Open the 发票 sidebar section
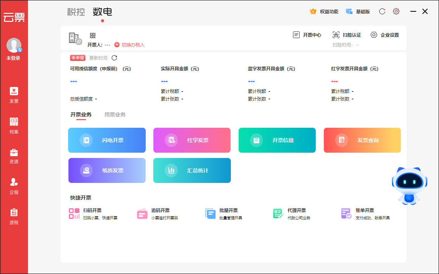This screenshot has height=274, width=439. [14, 95]
